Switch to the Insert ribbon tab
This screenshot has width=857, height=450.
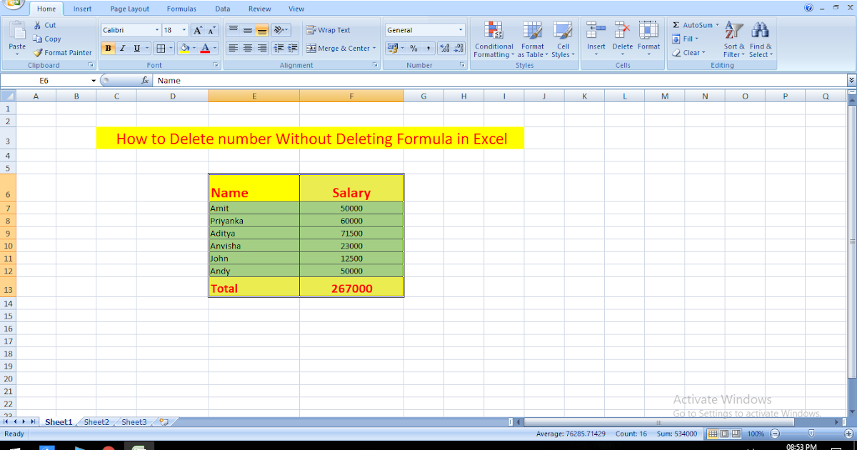coord(82,9)
